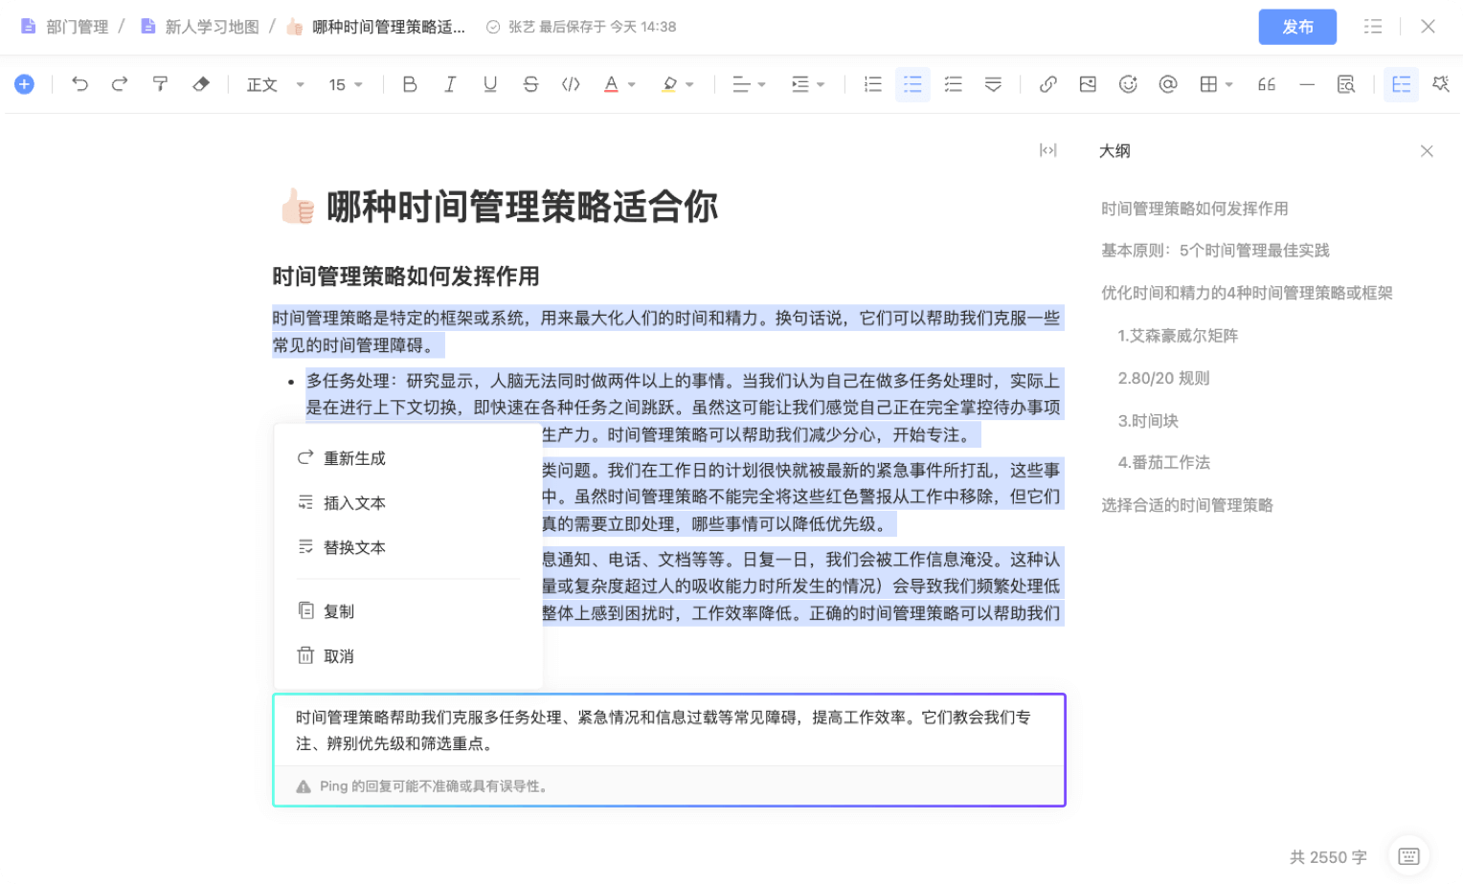Toggle bold text formatting

pyautogui.click(x=410, y=84)
